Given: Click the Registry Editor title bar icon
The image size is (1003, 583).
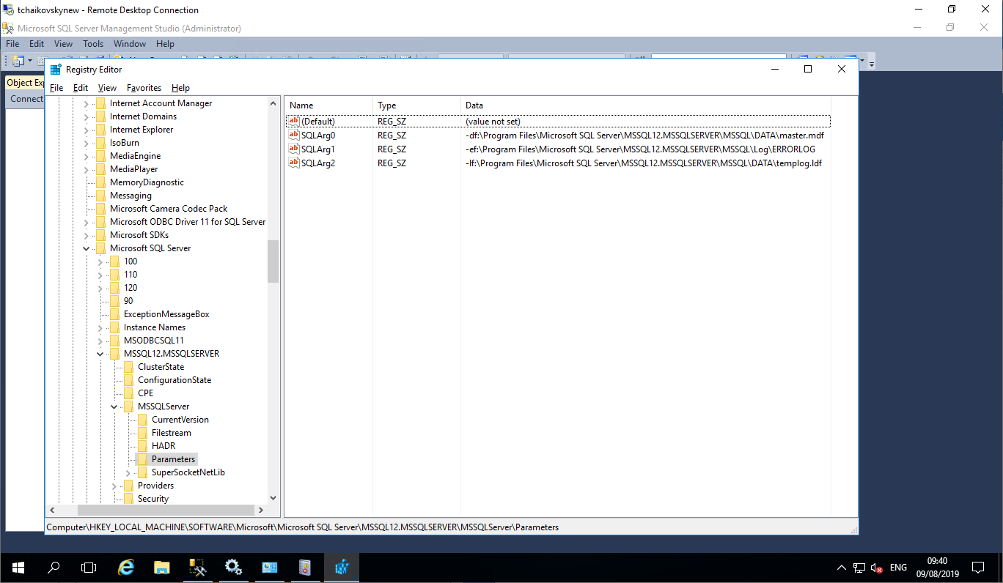Looking at the screenshot, I should (x=56, y=69).
